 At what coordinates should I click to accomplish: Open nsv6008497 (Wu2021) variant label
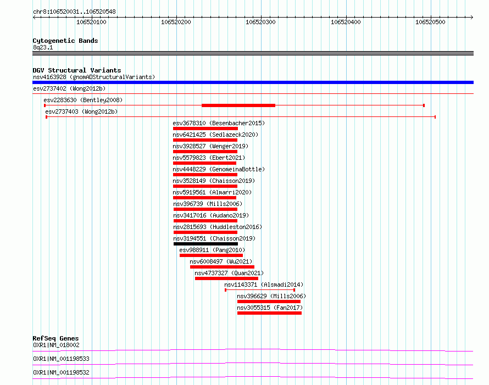pyautogui.click(x=221, y=261)
